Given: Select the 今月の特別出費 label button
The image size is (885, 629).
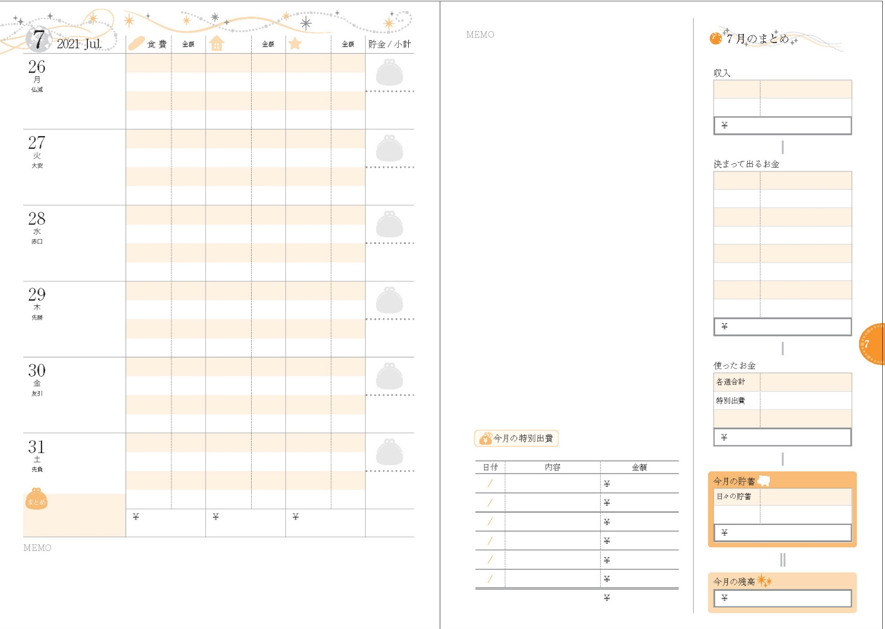Looking at the screenshot, I should [517, 438].
